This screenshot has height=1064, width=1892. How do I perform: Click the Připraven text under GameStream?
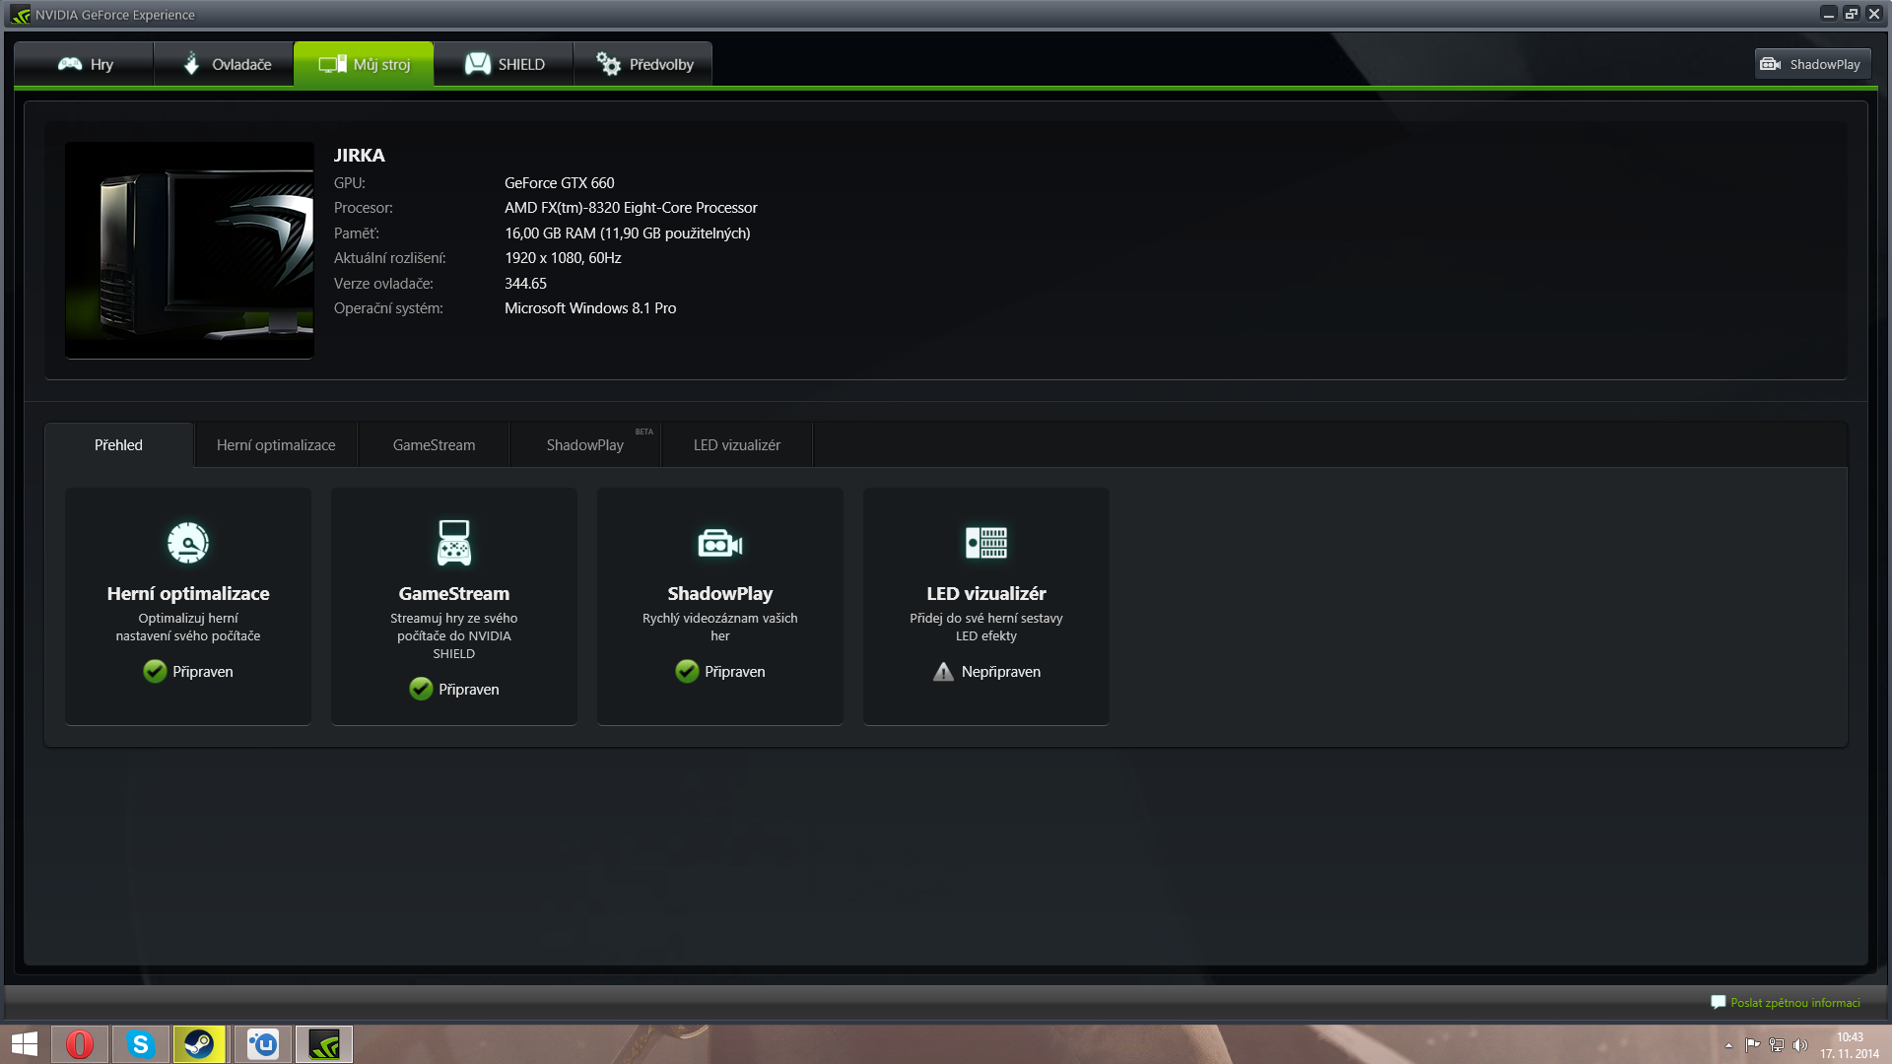click(469, 690)
